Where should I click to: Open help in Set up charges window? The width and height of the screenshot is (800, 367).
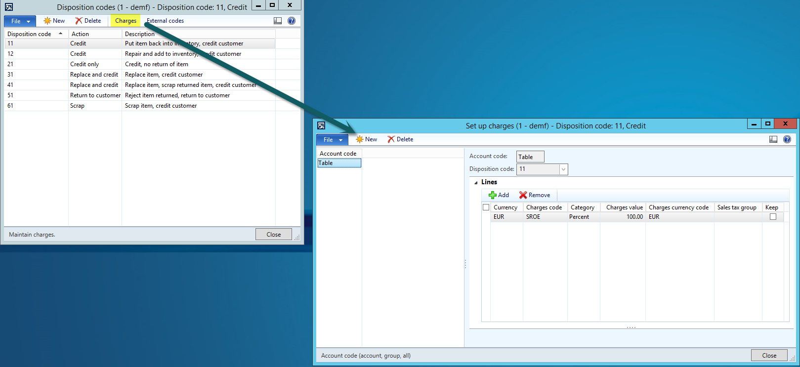point(787,139)
